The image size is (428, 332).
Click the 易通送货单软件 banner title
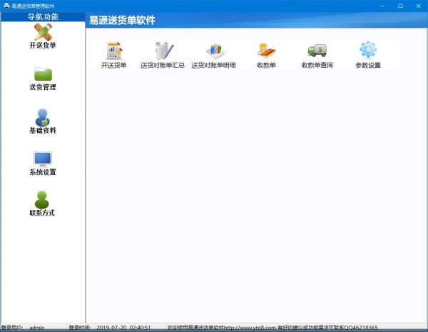tap(122, 20)
